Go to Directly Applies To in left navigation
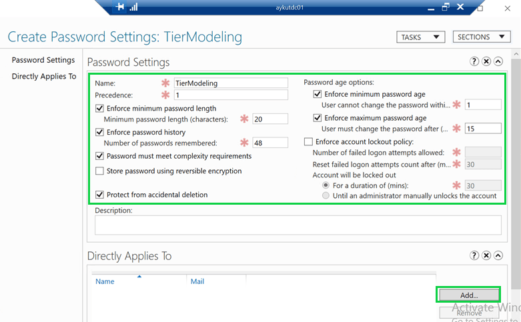Screen dimensions: 521x322 coord(44,76)
